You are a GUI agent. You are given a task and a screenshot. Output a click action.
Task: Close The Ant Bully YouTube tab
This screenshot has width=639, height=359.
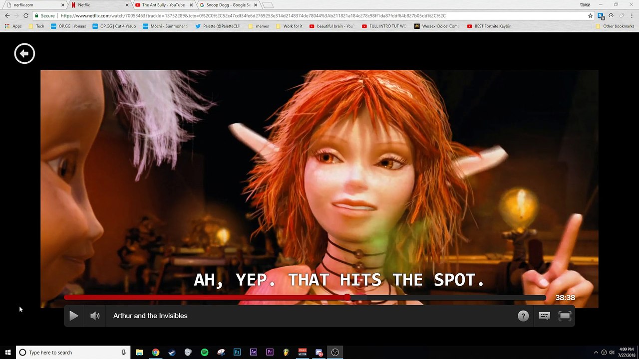coord(191,5)
